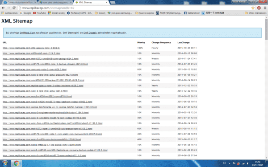The width and height of the screenshot is (268, 167).
Task: Open the note-3-engineer-mode link t1194
Action: pos(46,113)
